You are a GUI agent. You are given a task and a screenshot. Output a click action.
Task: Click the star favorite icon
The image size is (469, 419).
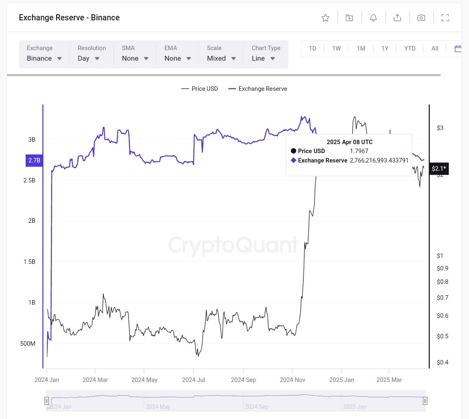coord(325,18)
